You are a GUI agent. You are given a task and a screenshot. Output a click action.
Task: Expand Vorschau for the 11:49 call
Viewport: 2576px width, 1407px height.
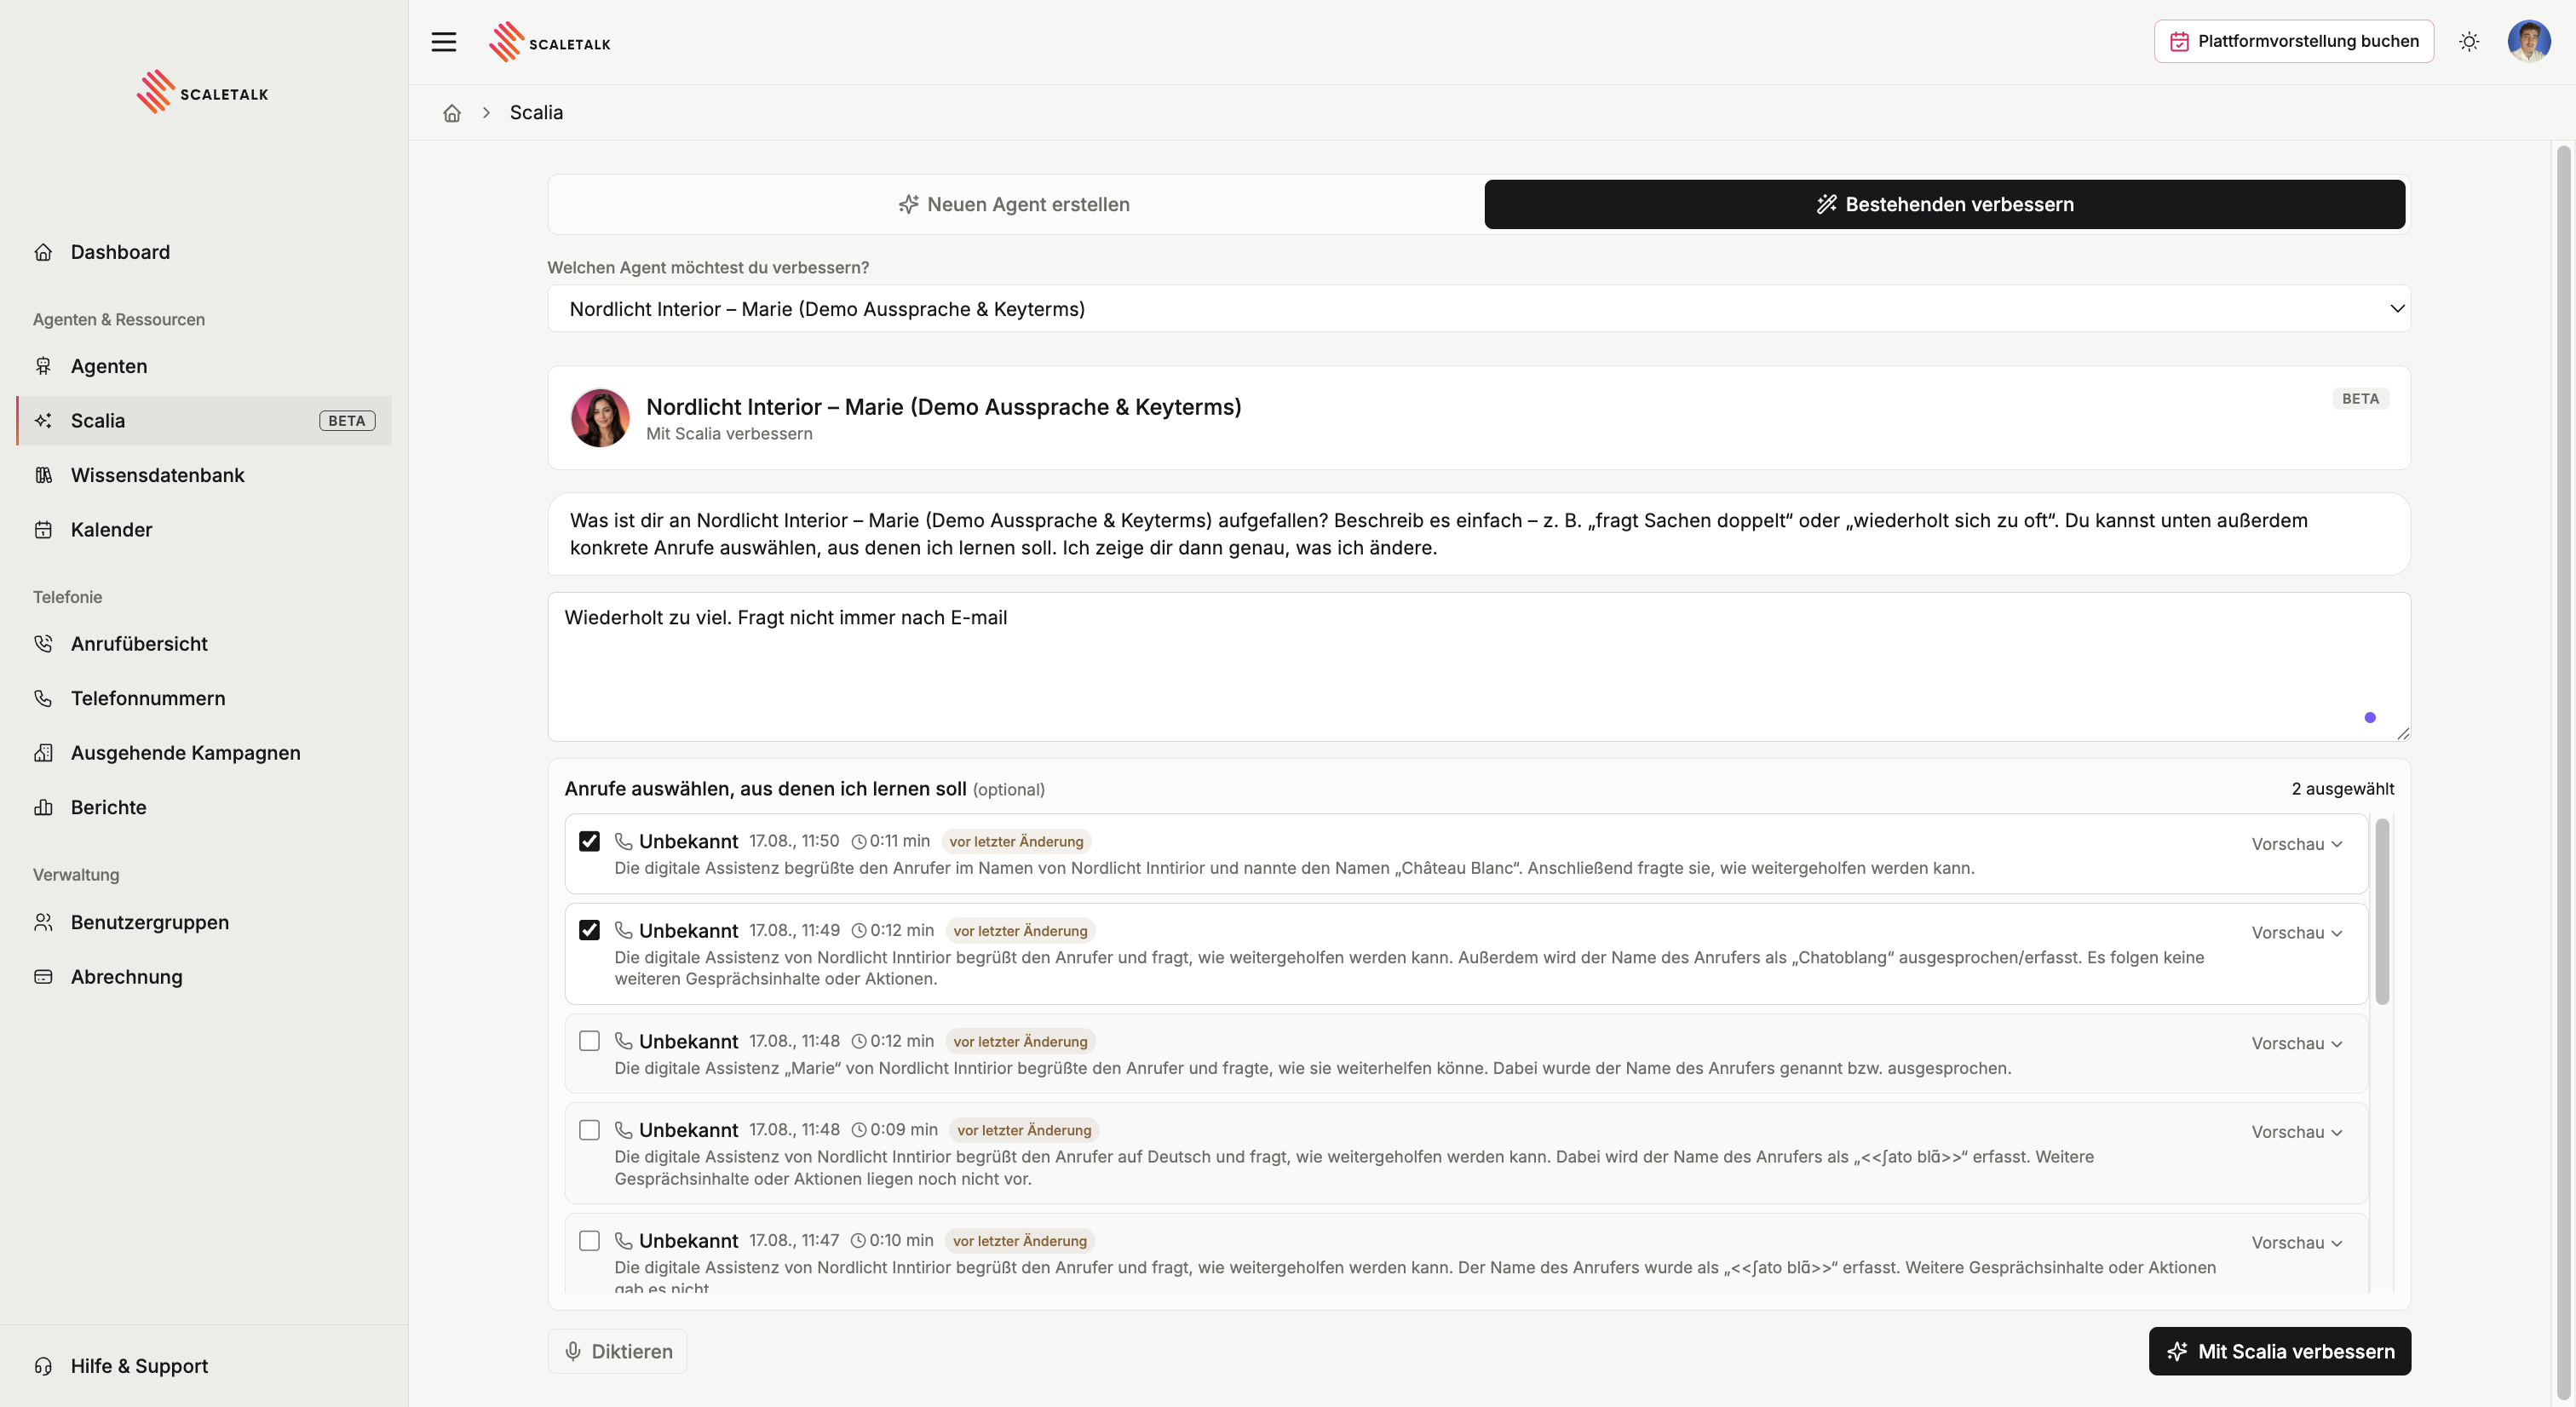[2297, 933]
